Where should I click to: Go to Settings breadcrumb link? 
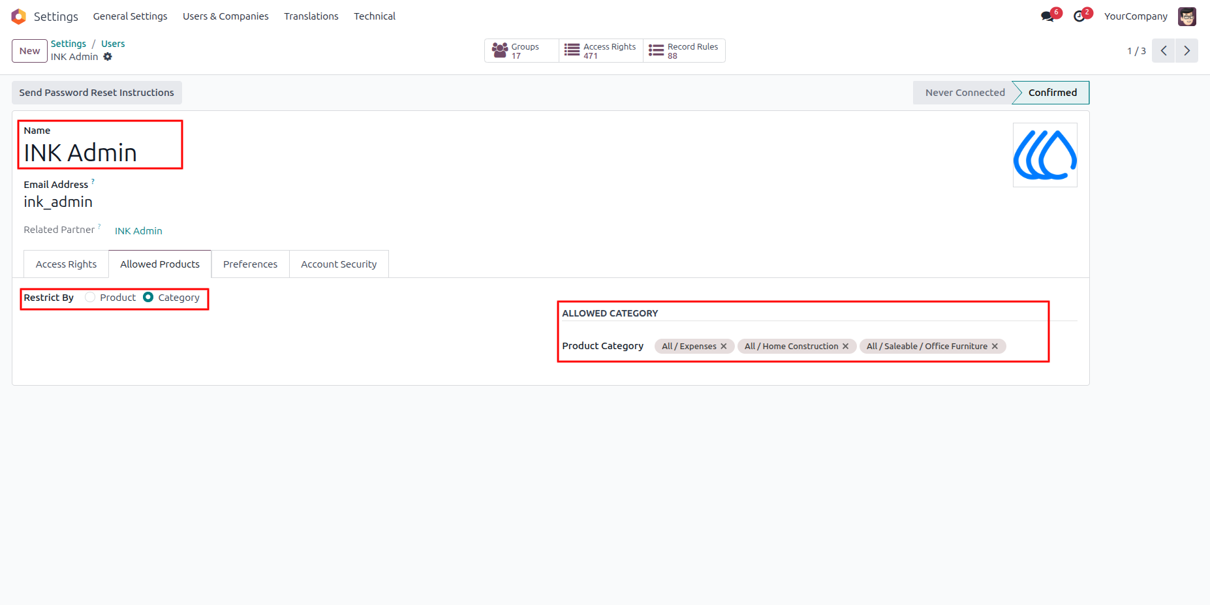point(69,44)
